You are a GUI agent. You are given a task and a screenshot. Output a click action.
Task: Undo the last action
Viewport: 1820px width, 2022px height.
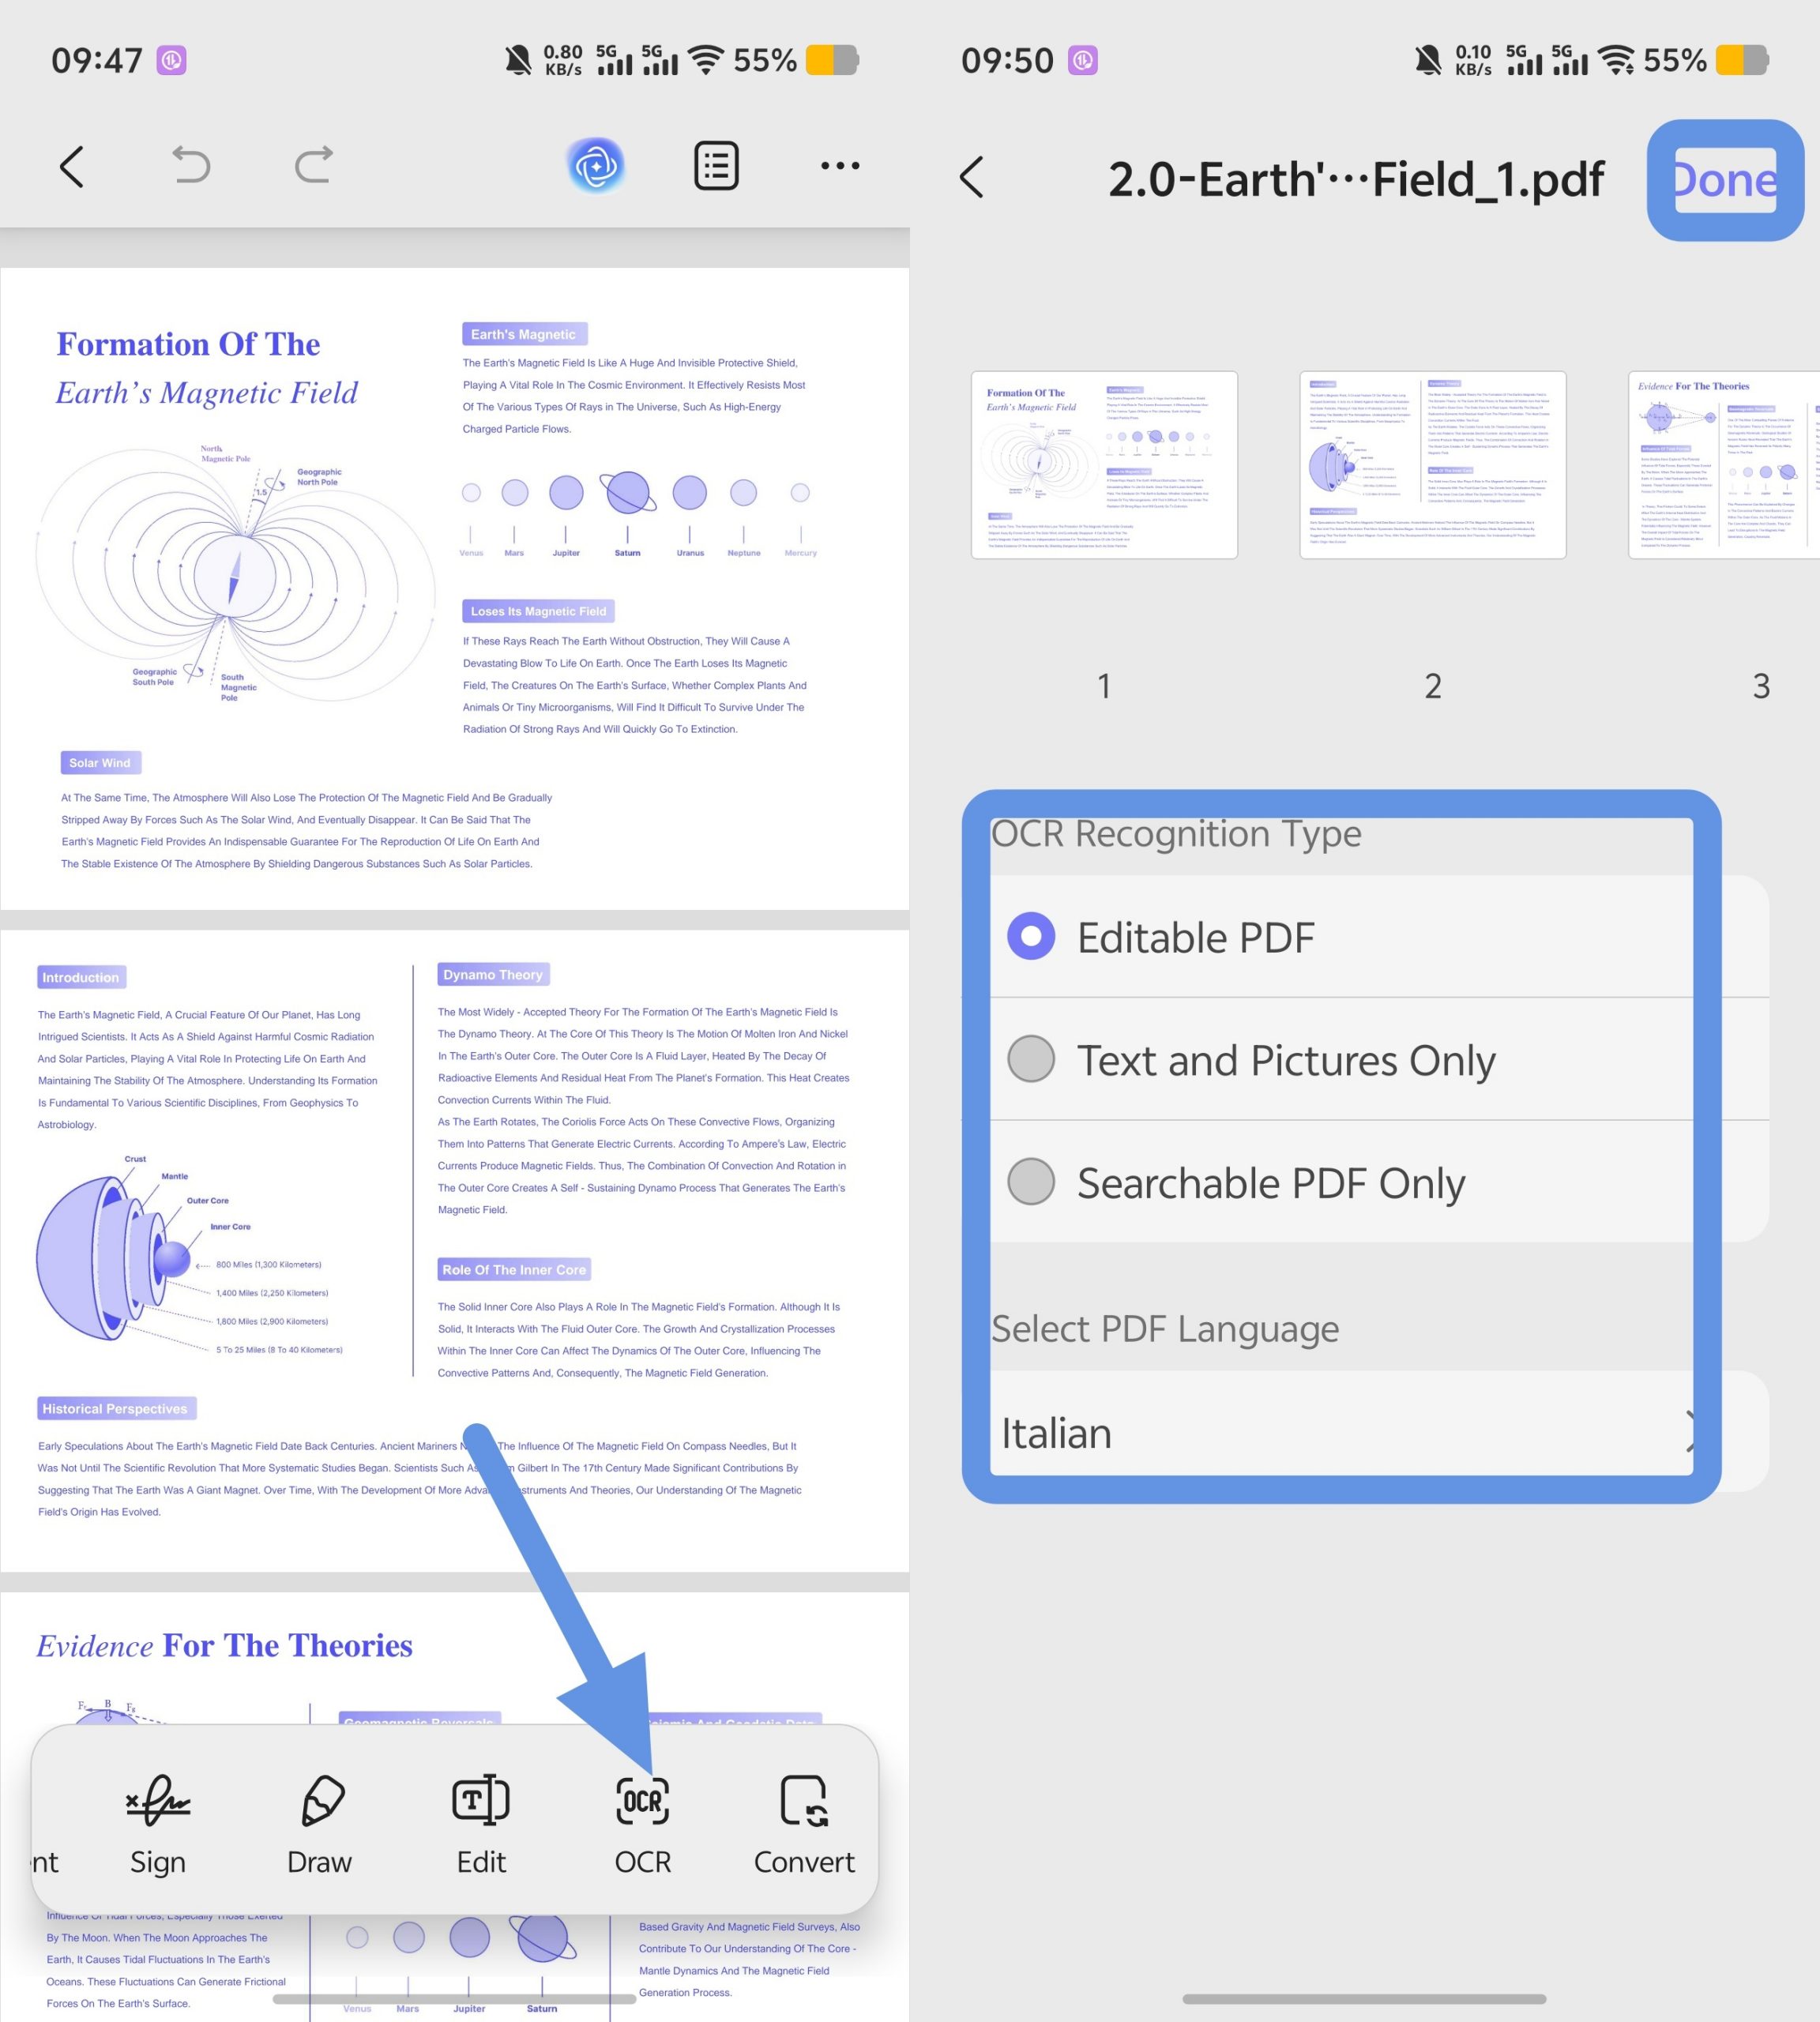[190, 165]
